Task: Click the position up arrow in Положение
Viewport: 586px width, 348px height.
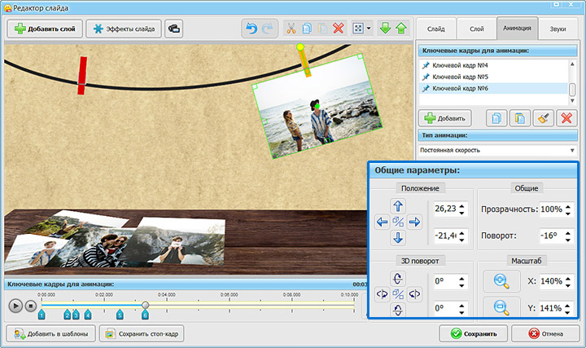Action: [398, 206]
